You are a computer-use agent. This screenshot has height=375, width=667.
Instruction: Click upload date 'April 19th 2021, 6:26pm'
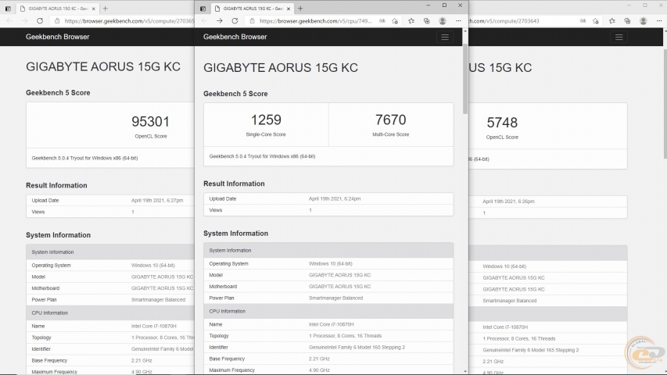508,202
